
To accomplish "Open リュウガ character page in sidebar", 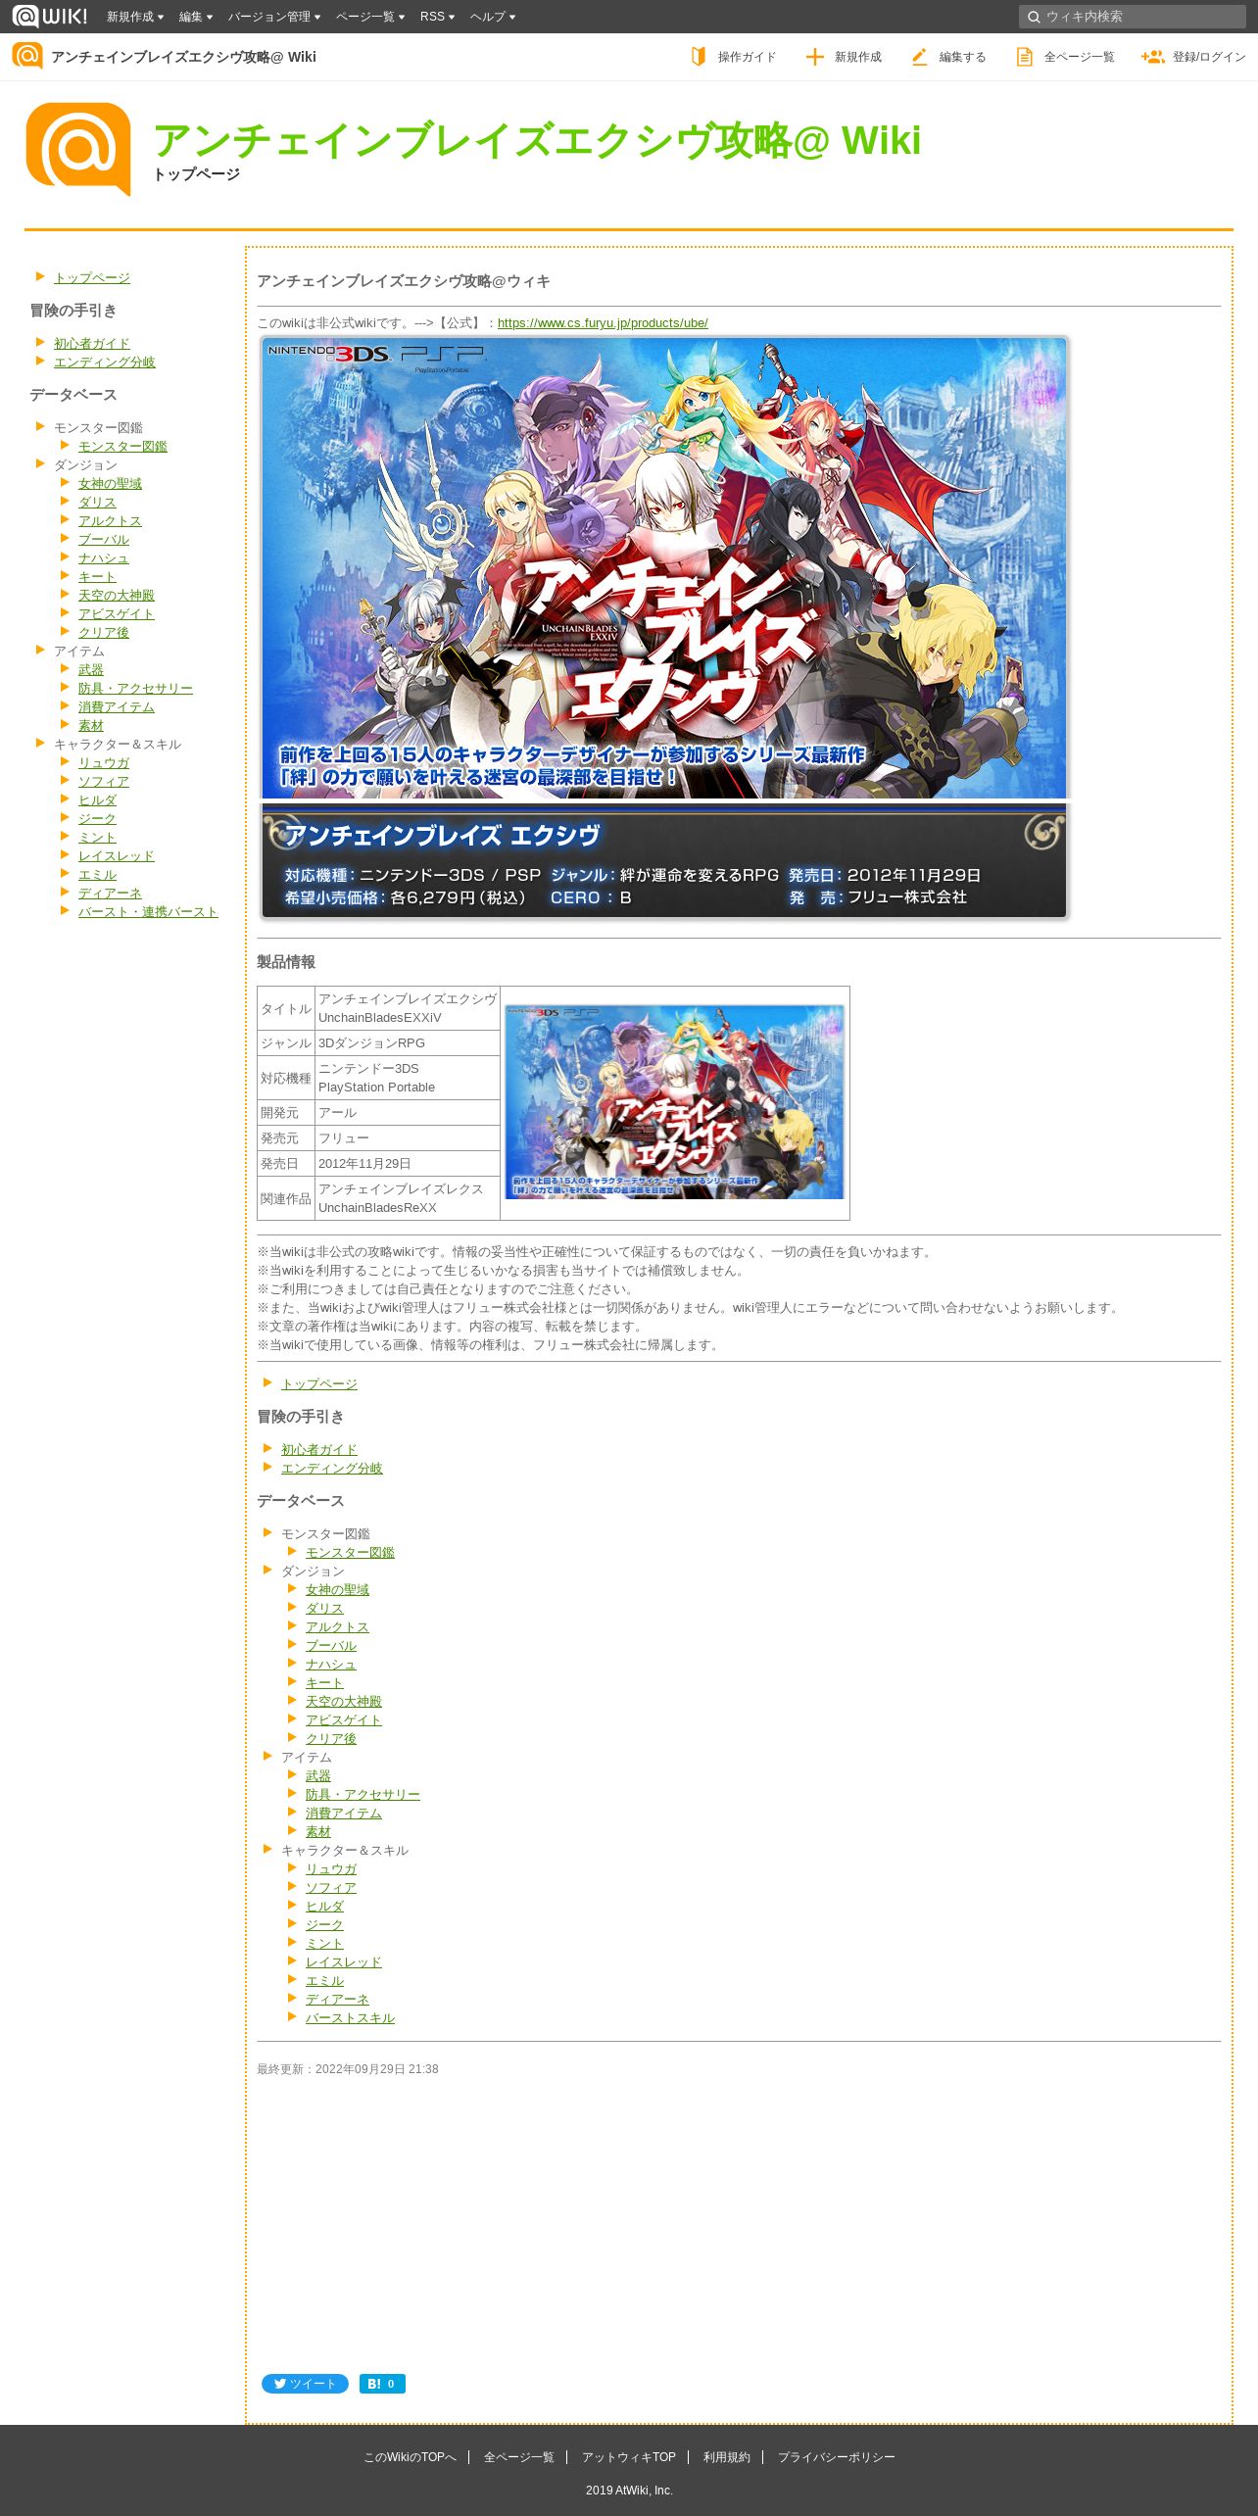I will pos(104,763).
